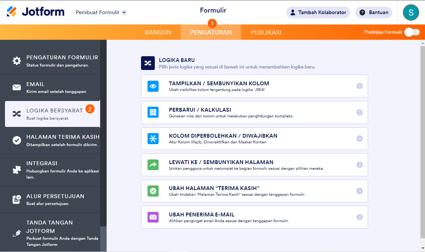The width and height of the screenshot is (425, 252).
Task: Click the Alur Persetujuan icon
Action: pos(17,199)
